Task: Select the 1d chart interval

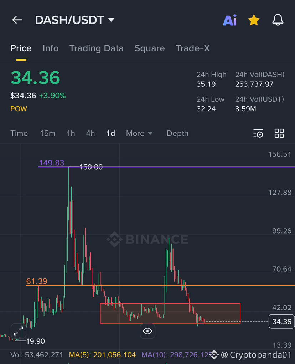Action: click(110, 133)
